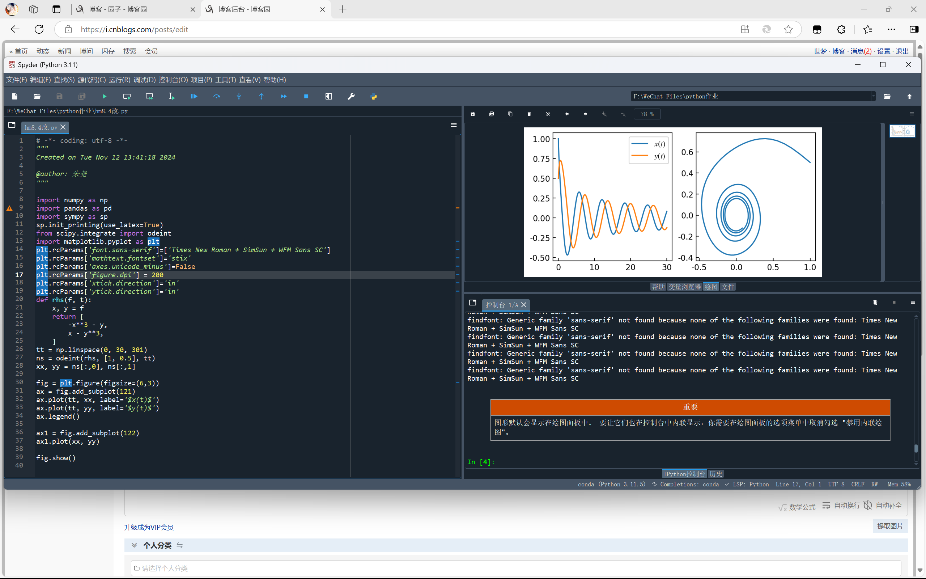Click 升级成为VIP会员 link

(149, 527)
